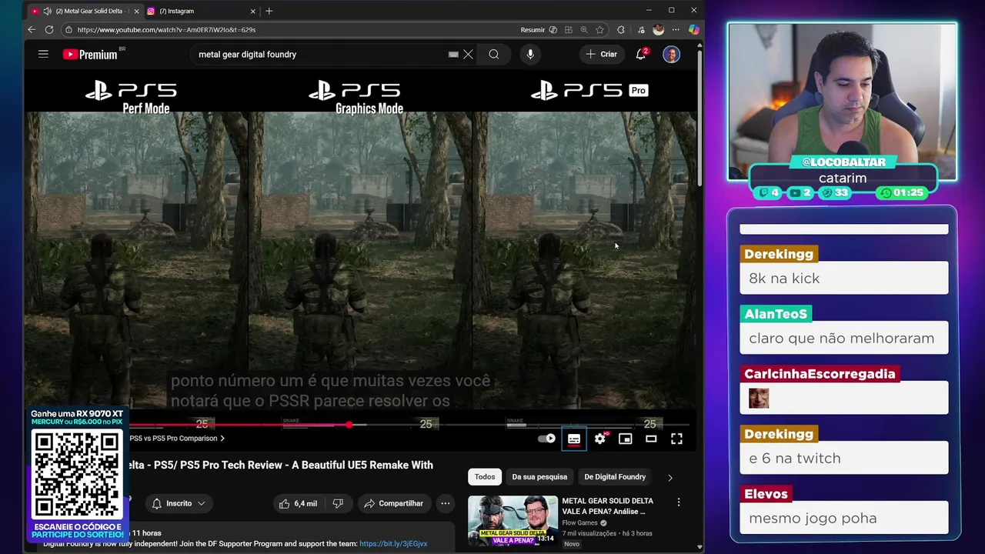The image size is (985, 554).
Task: Open the Criar create menu
Action: pyautogui.click(x=602, y=54)
